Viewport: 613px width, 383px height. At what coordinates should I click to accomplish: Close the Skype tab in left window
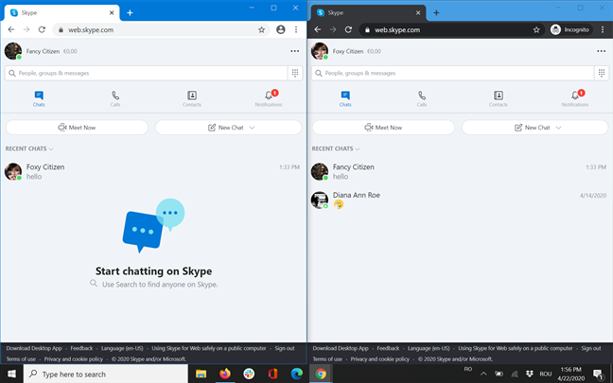pyautogui.click(x=112, y=13)
